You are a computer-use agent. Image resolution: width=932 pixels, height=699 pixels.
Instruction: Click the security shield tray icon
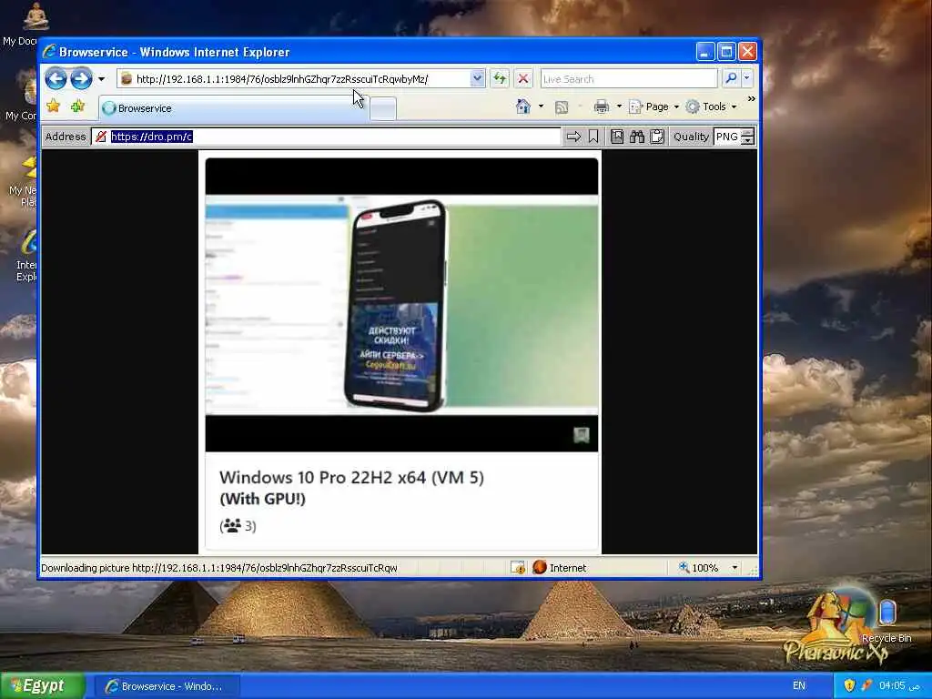[x=849, y=685]
